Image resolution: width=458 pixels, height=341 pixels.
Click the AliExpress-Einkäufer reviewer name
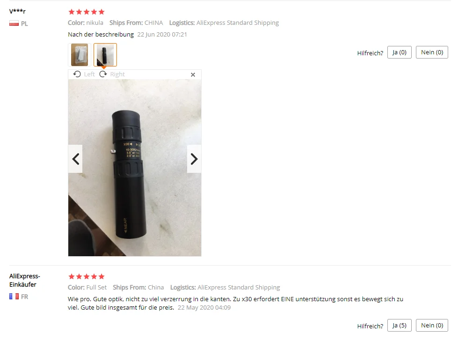[24, 280]
